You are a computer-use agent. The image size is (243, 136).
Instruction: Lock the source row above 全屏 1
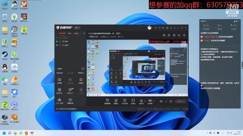click(x=60, y=41)
